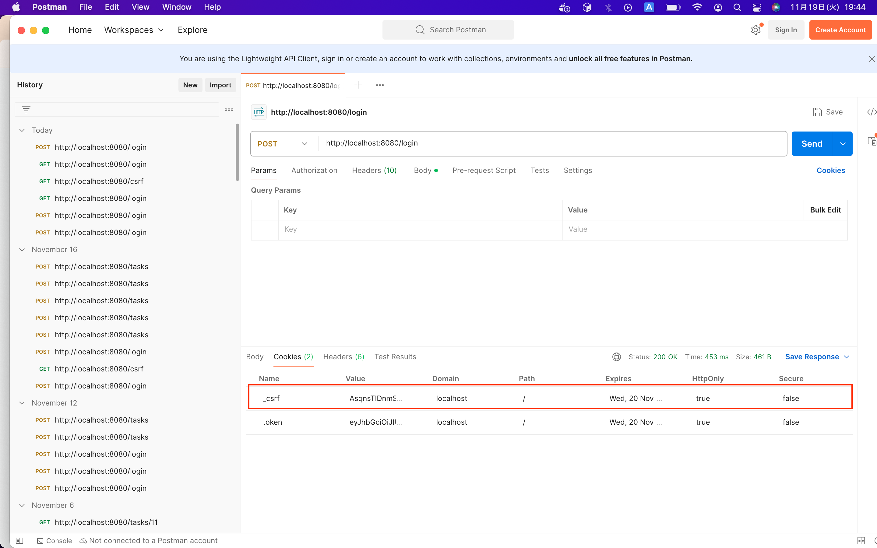
Task: Close the Lightweight API Client banner
Action: tap(872, 59)
